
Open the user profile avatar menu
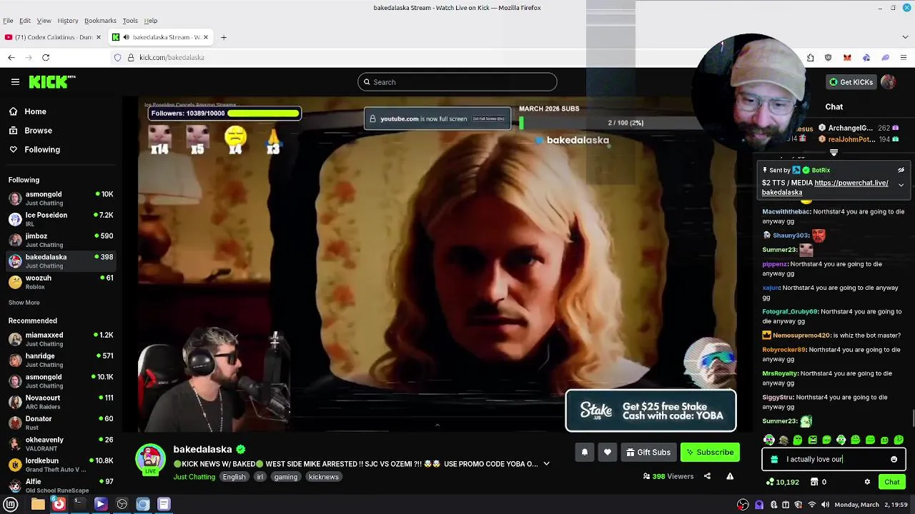pos(889,82)
